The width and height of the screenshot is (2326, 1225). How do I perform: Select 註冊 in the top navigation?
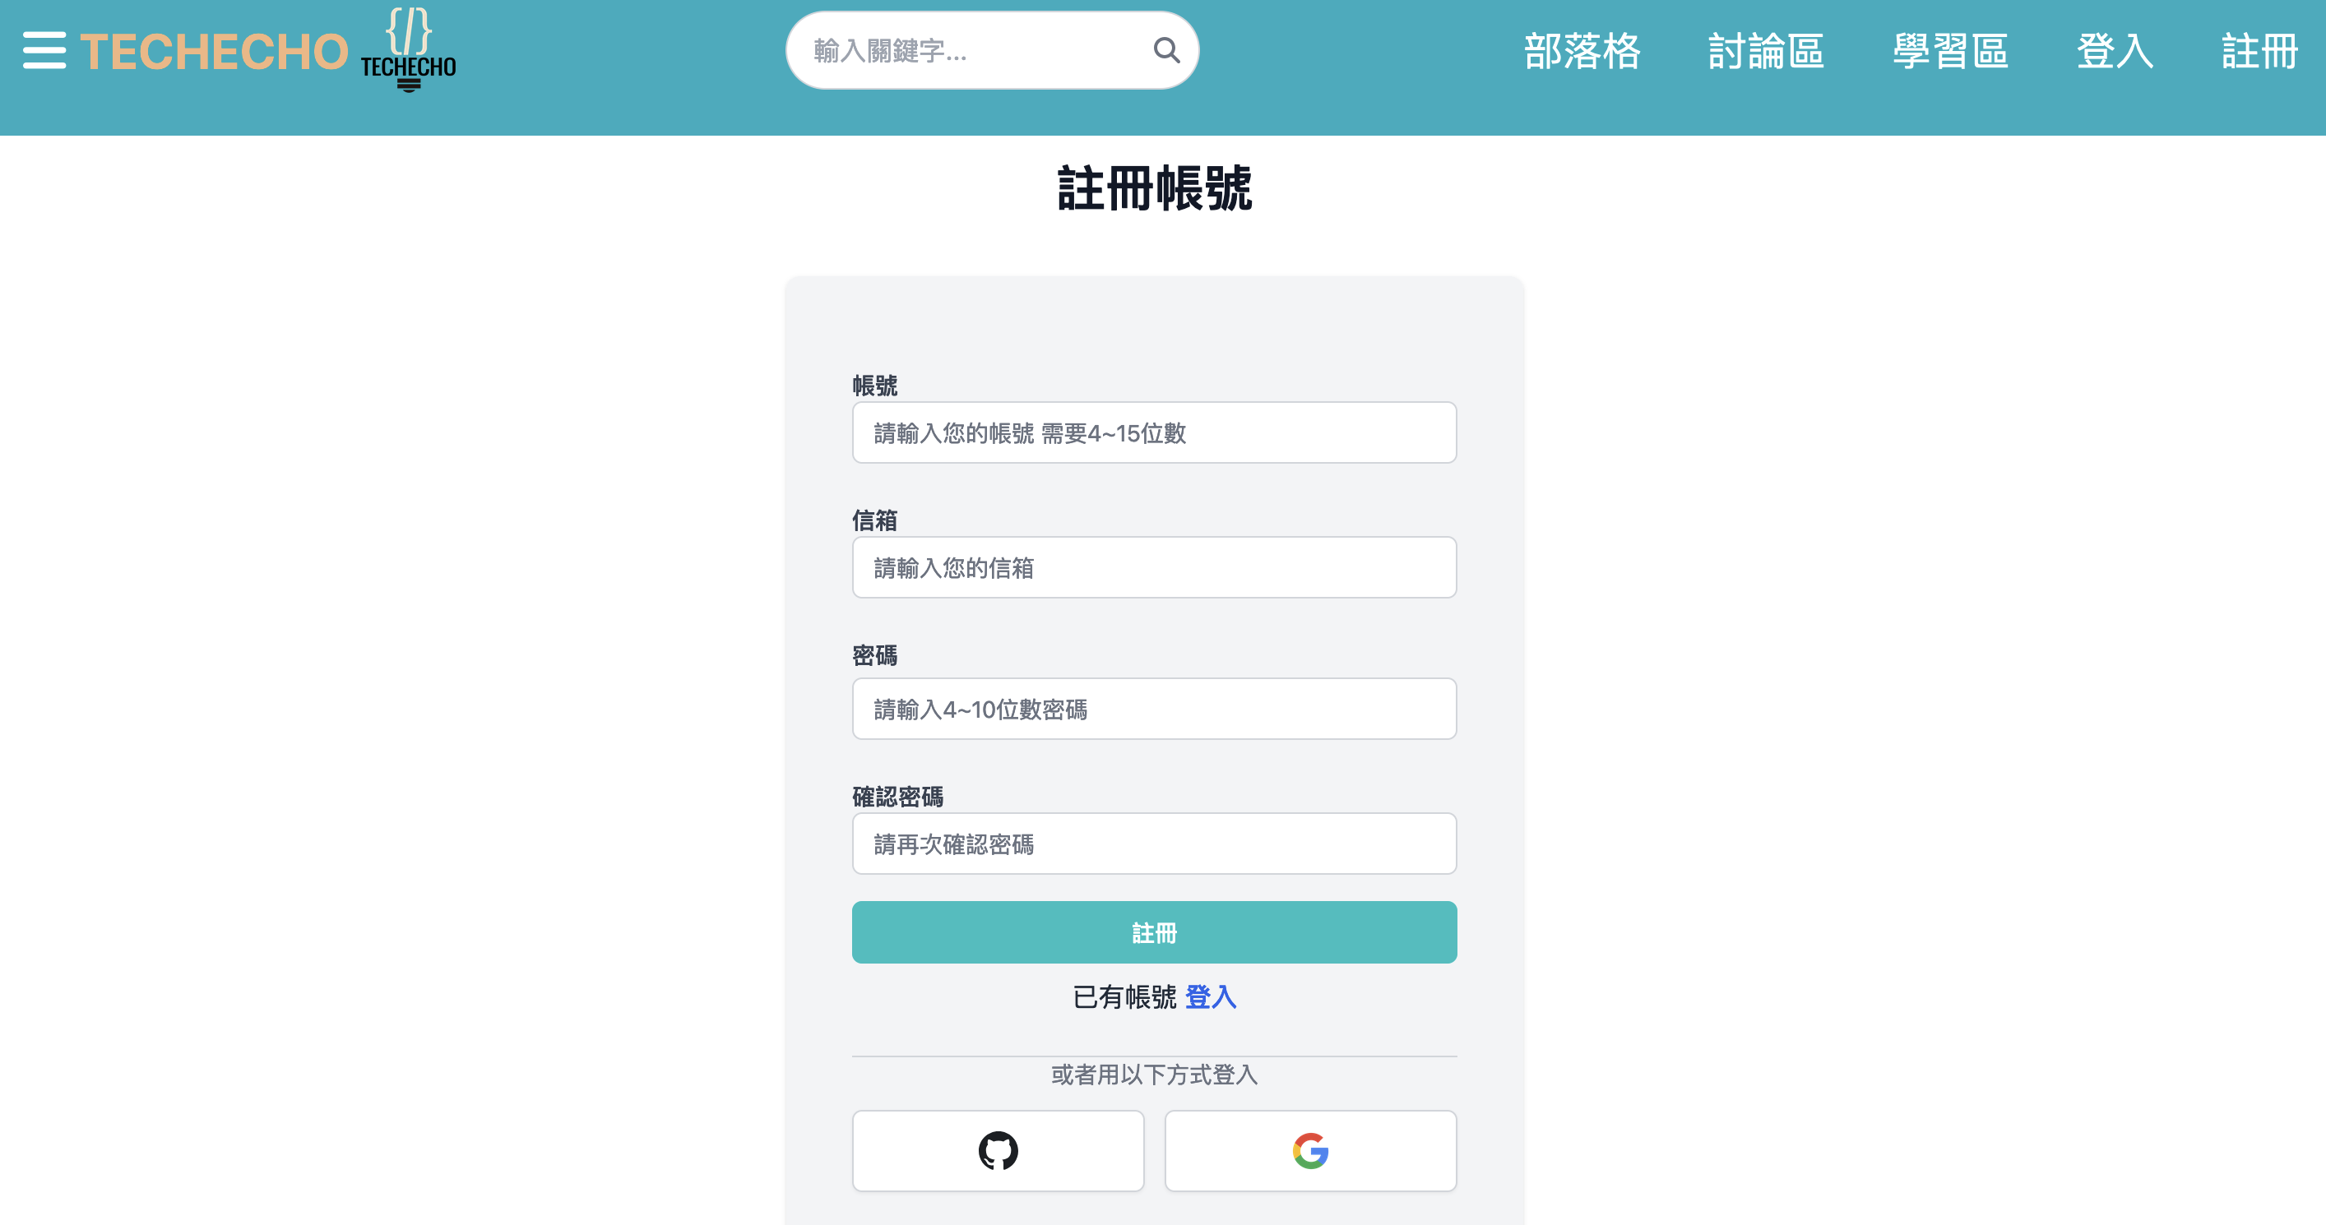[2259, 50]
